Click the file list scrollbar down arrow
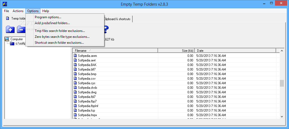 coord(282,116)
